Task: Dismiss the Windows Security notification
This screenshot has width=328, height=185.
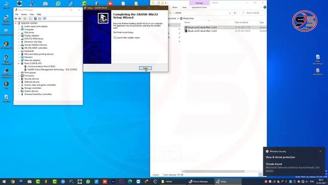Action: (320, 151)
